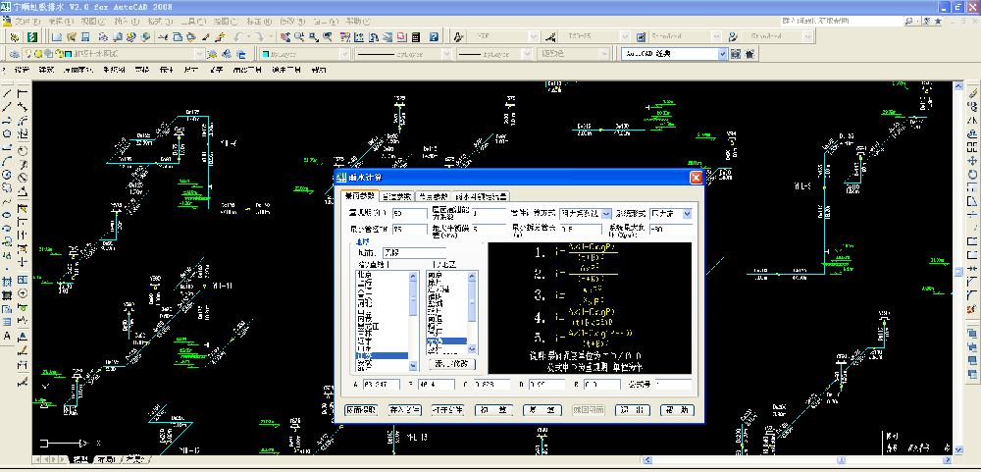Select the multiline text A tool
Viewport: 981px width, 472px height.
click(8, 336)
